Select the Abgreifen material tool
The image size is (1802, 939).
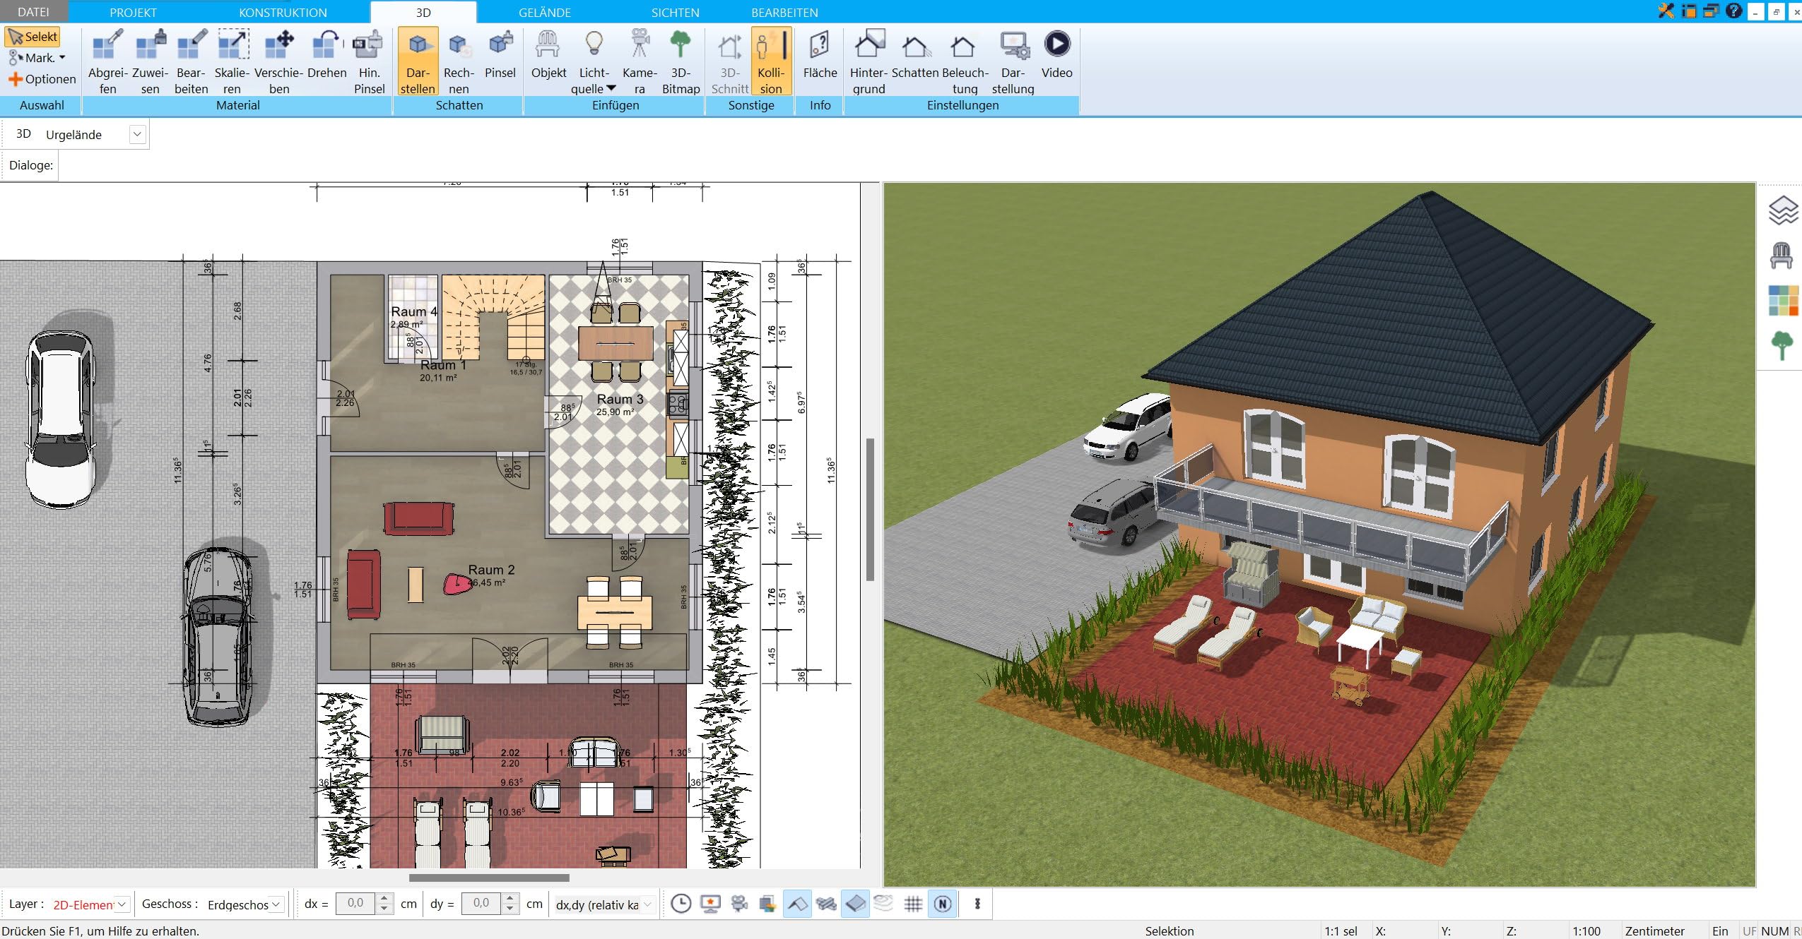107,62
